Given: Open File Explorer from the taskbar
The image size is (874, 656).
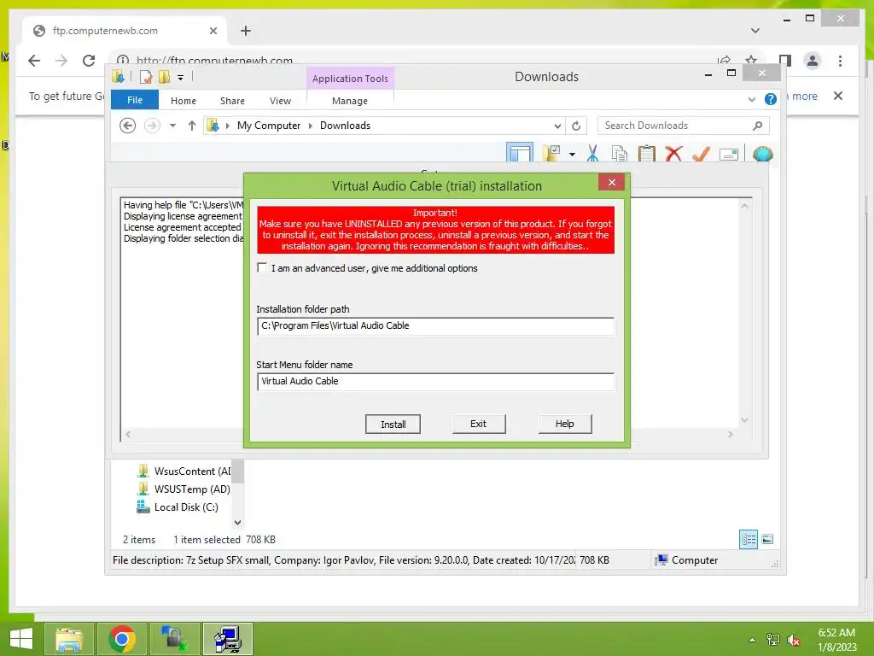Looking at the screenshot, I should pyautogui.click(x=68, y=639).
